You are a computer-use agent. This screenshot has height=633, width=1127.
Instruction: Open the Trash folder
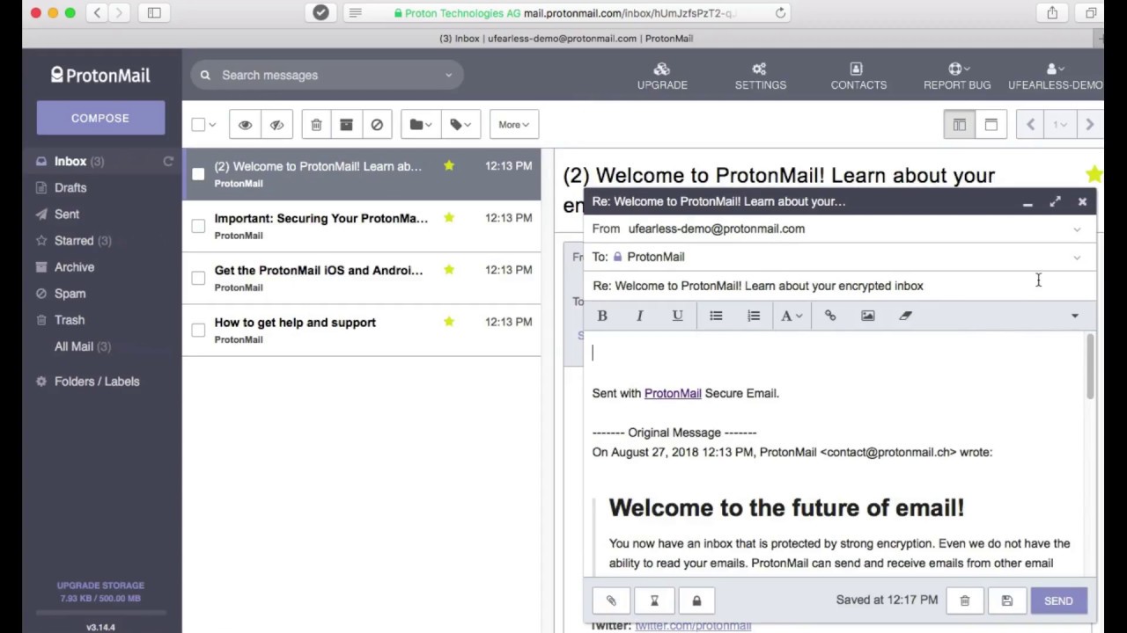(70, 319)
